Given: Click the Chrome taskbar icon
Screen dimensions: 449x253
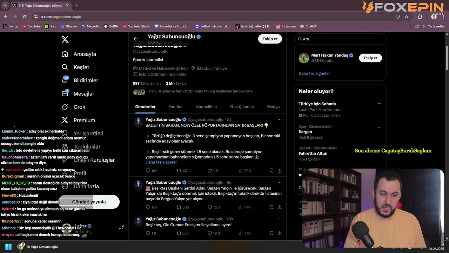Looking at the screenshot, I should pyautogui.click(x=21, y=247).
